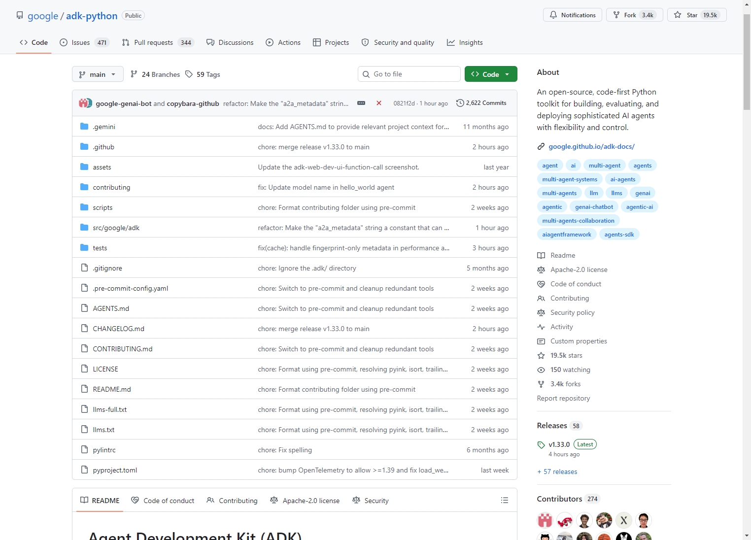The width and height of the screenshot is (751, 540).
Task: Click the google-genai-bot avatar
Action: click(x=84, y=103)
